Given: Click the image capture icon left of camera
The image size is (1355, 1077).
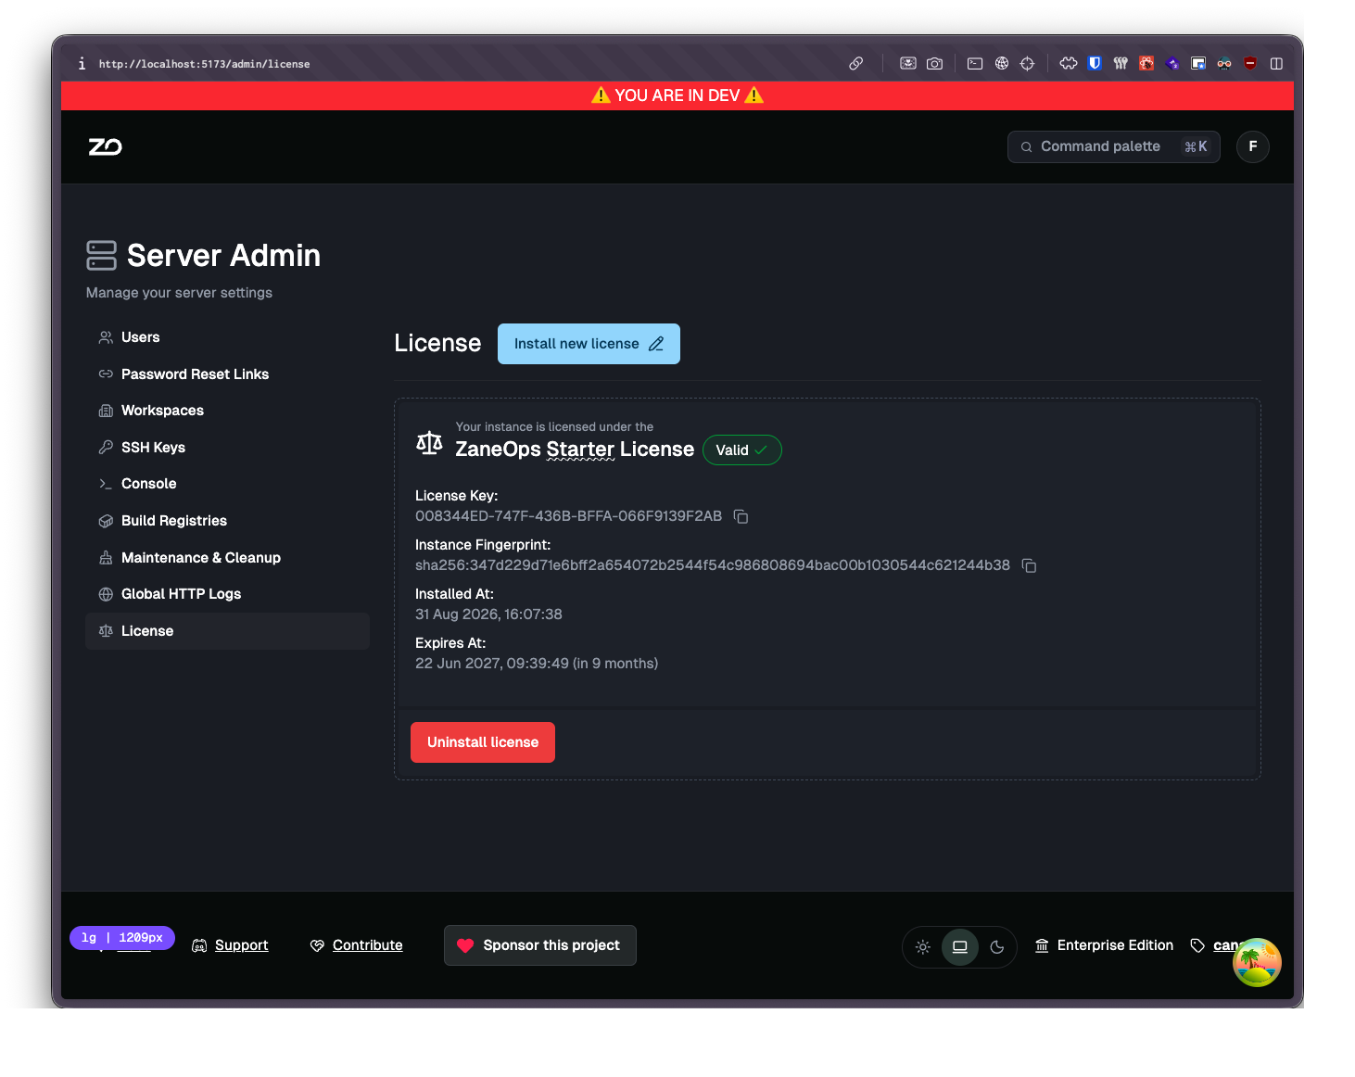Looking at the screenshot, I should [908, 64].
